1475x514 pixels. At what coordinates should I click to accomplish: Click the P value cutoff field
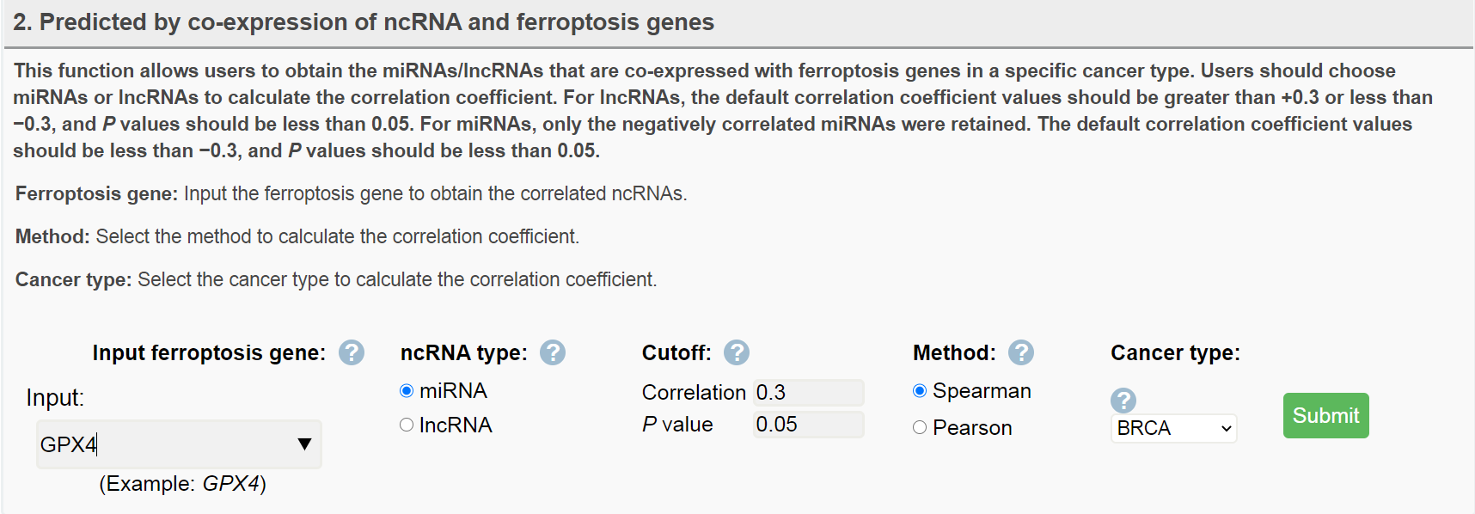coord(809,425)
